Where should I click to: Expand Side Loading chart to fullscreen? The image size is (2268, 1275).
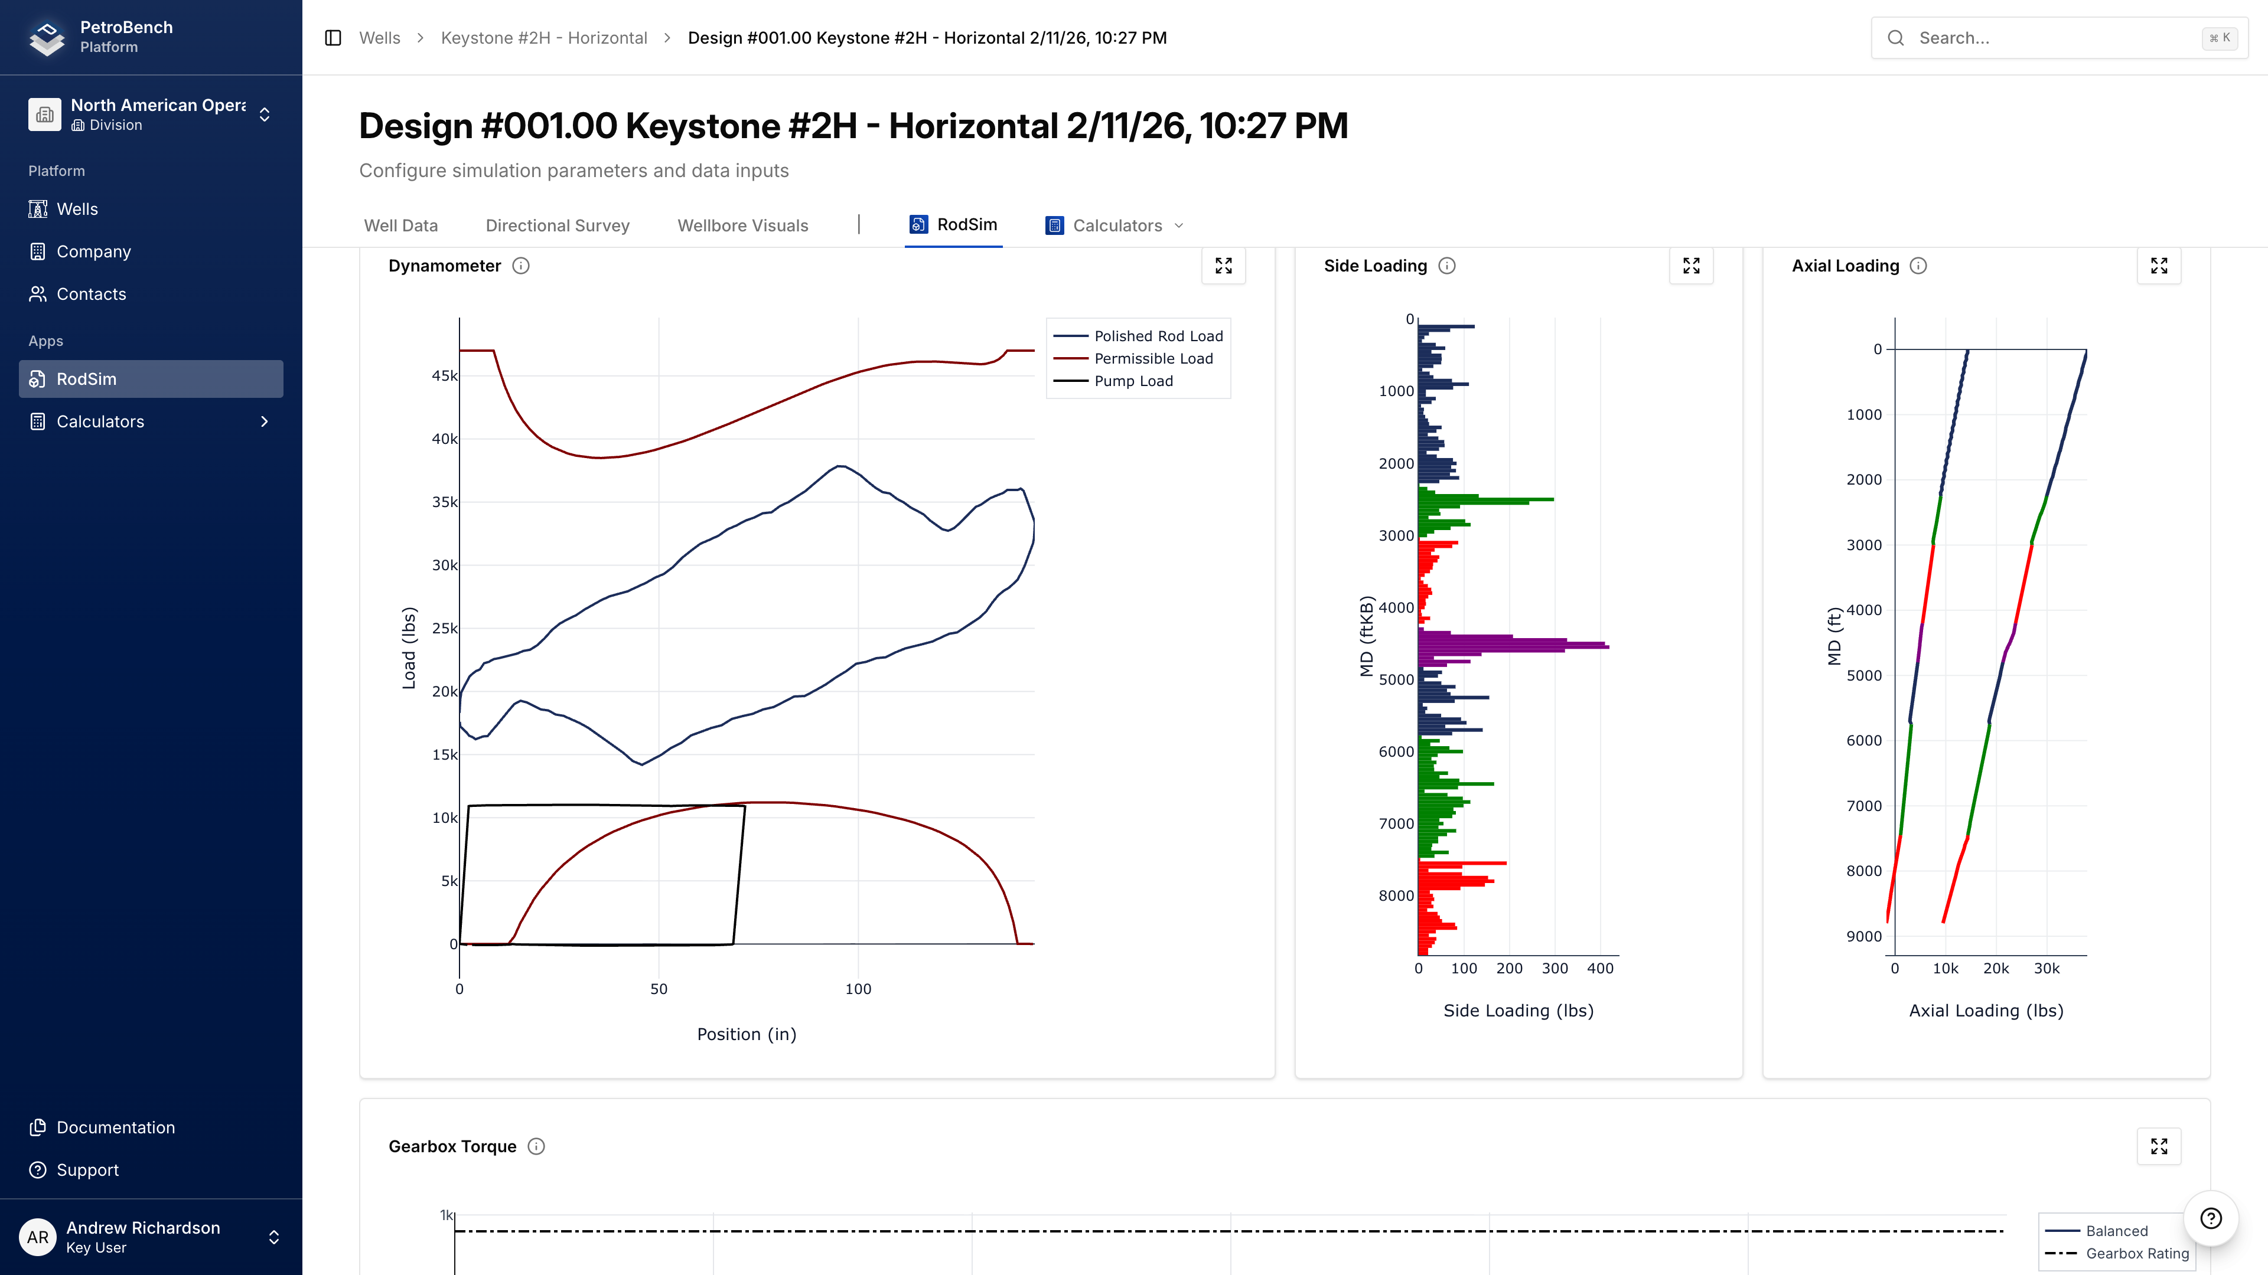coord(1692,266)
